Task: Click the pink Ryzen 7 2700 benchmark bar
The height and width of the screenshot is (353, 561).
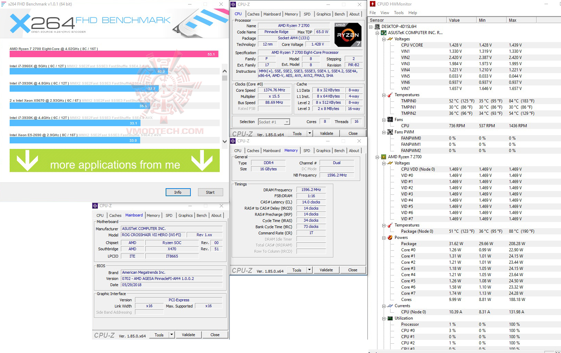Action: [114, 54]
